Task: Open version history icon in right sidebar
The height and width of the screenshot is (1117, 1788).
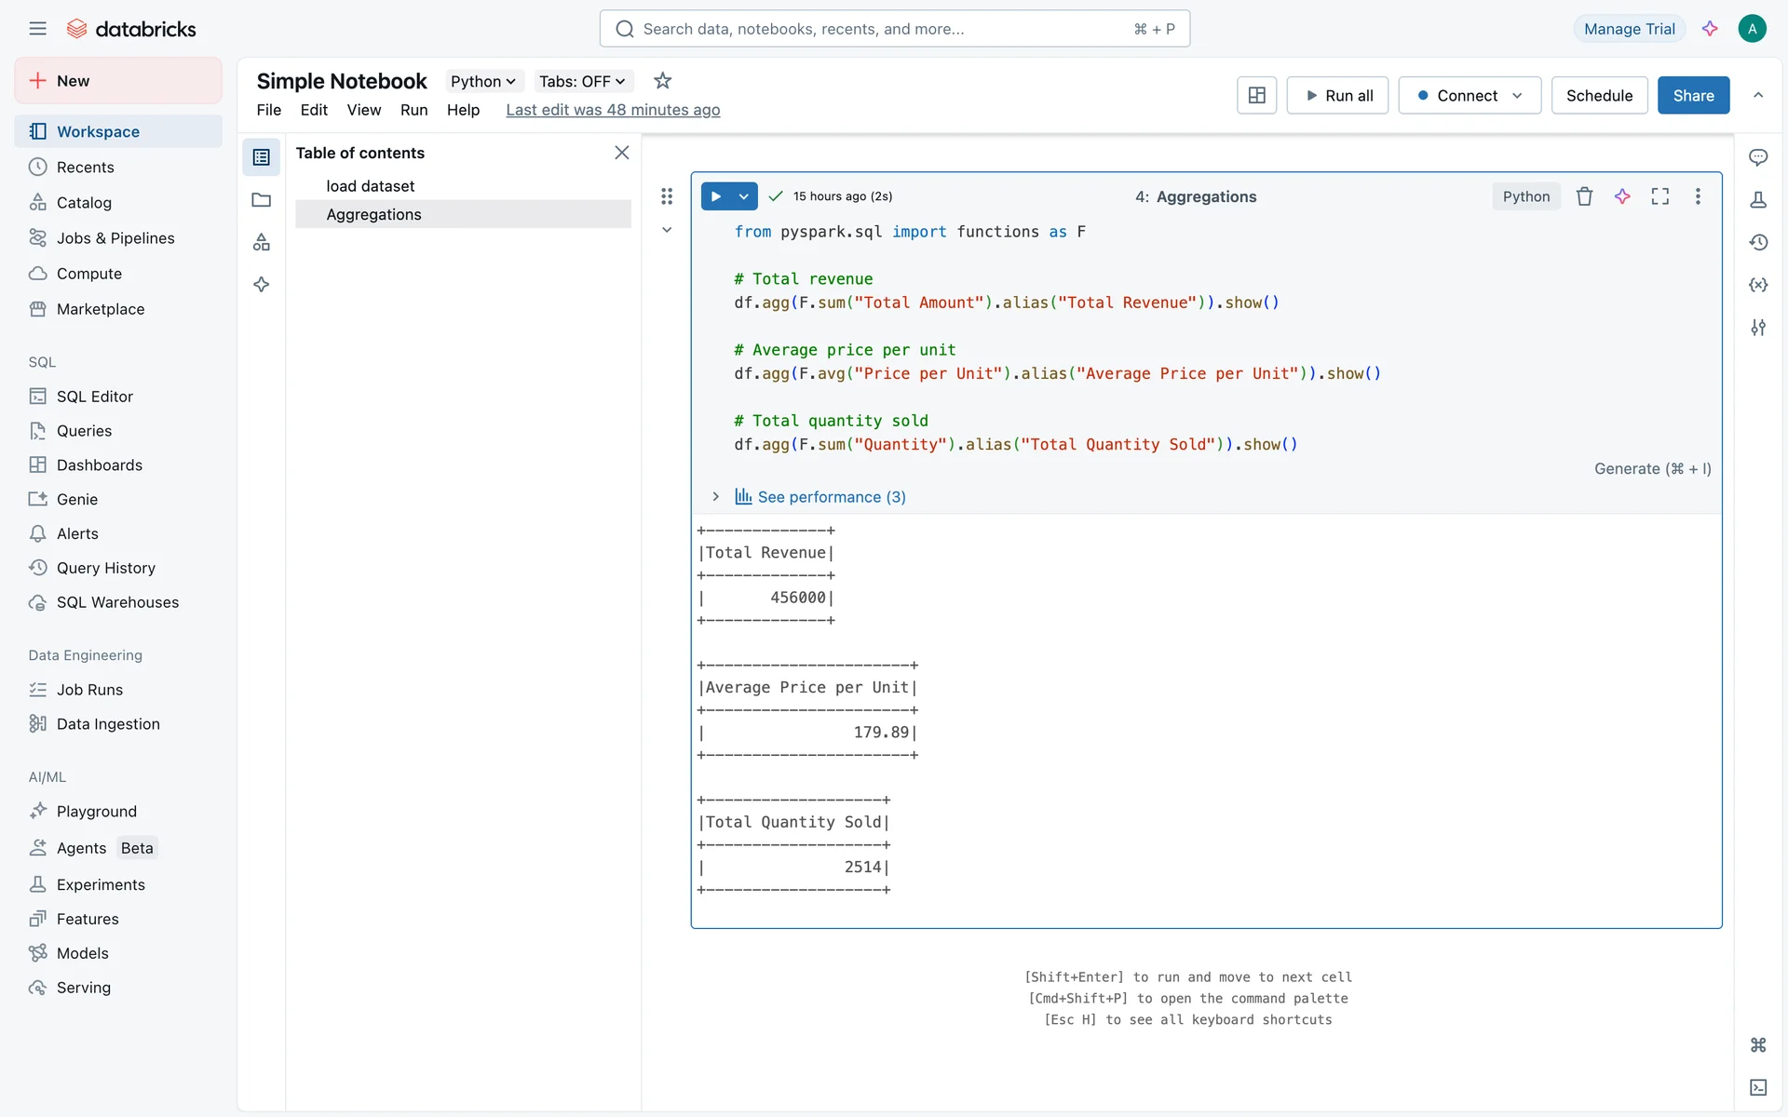Action: [x=1758, y=242]
